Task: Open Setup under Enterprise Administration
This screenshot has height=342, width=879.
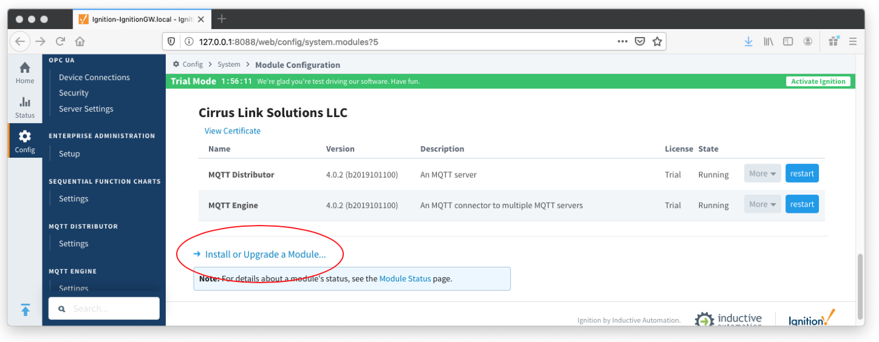Action: click(x=69, y=153)
